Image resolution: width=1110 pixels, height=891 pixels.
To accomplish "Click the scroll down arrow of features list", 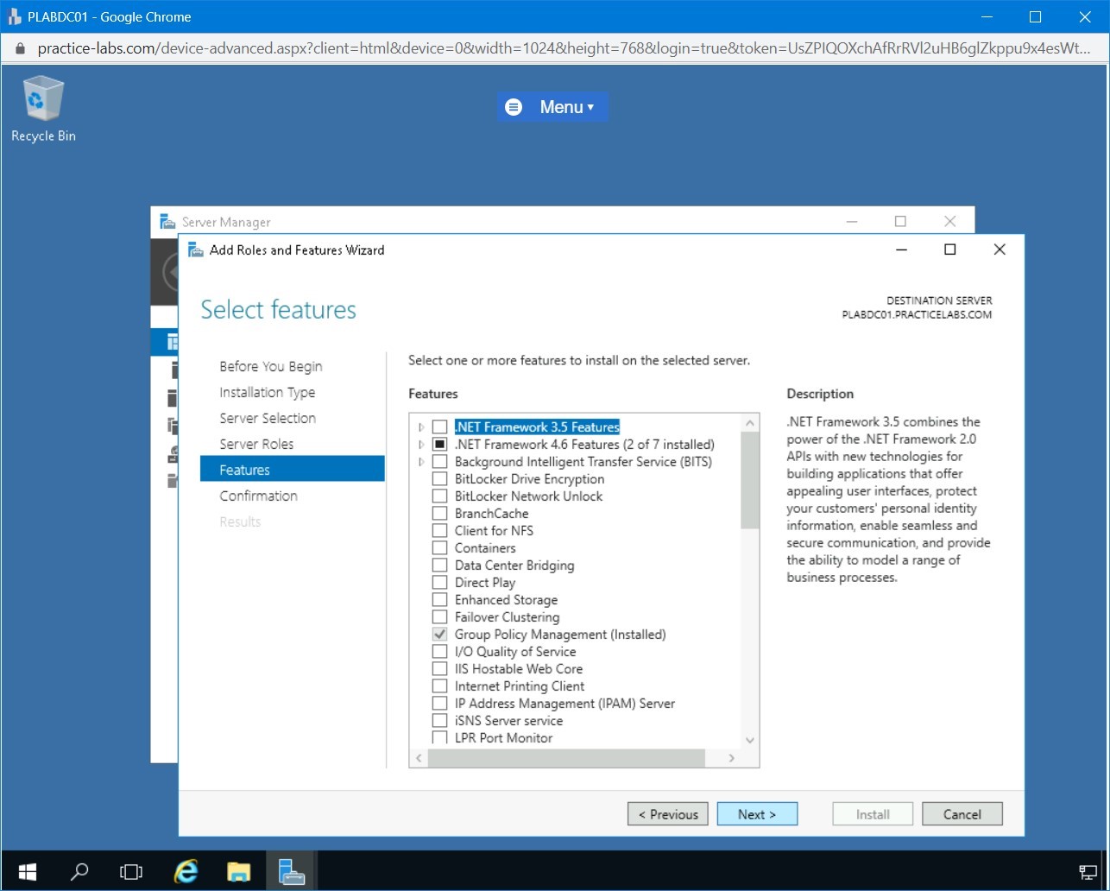I will click(749, 740).
